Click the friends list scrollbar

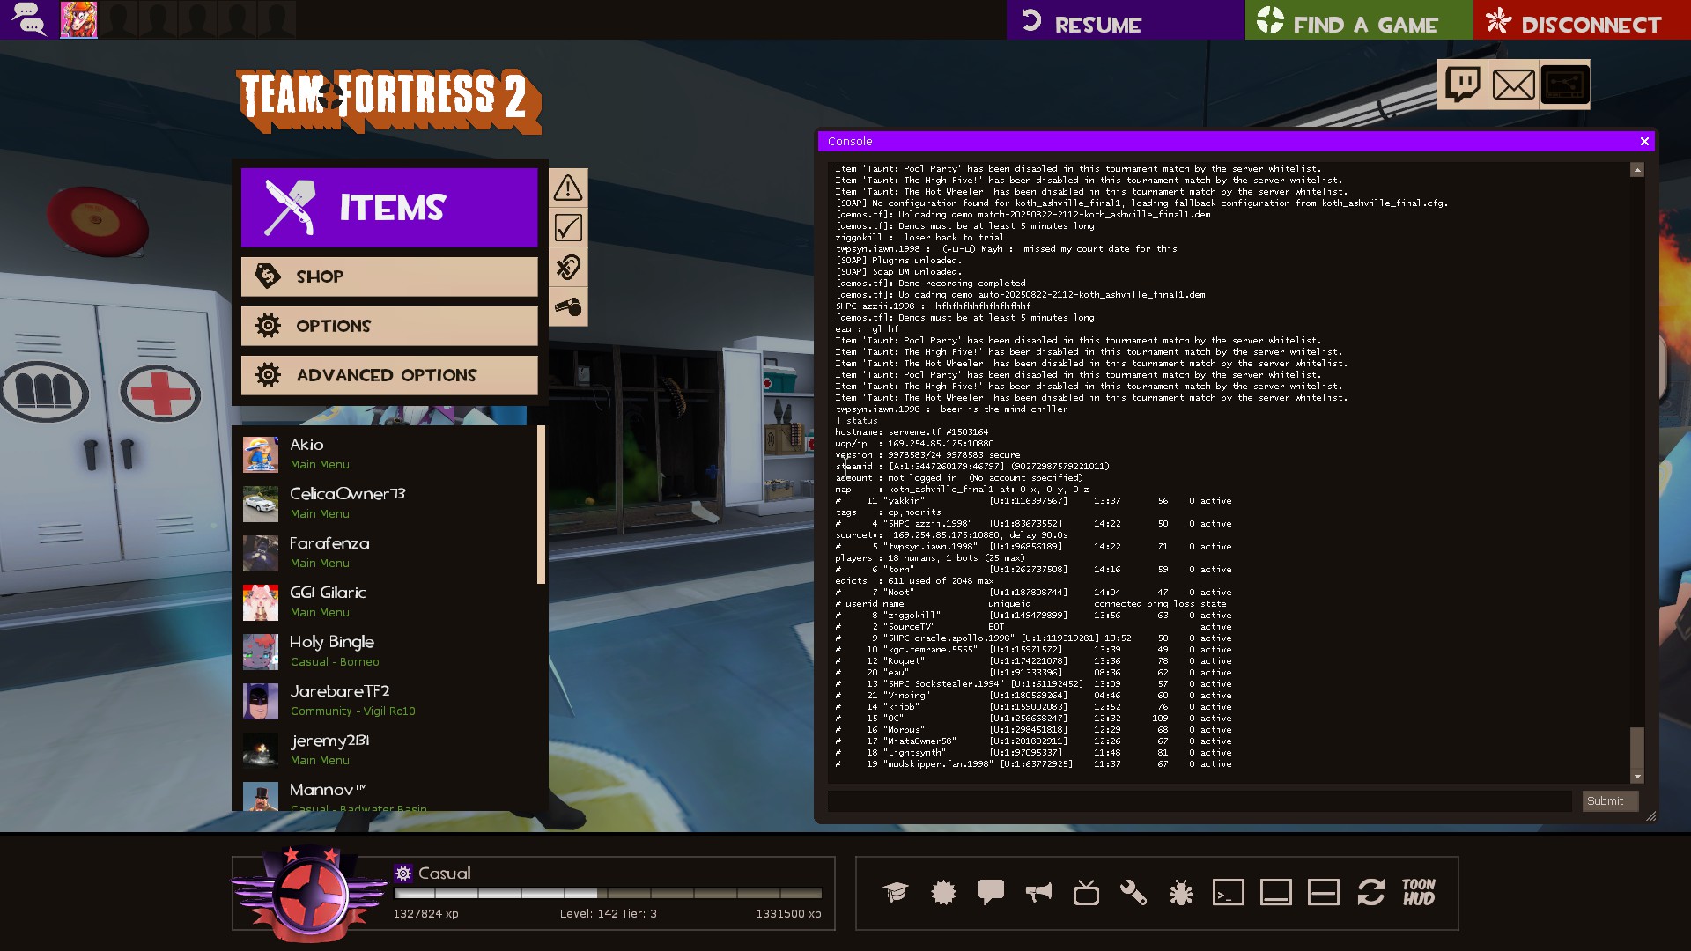541,505
